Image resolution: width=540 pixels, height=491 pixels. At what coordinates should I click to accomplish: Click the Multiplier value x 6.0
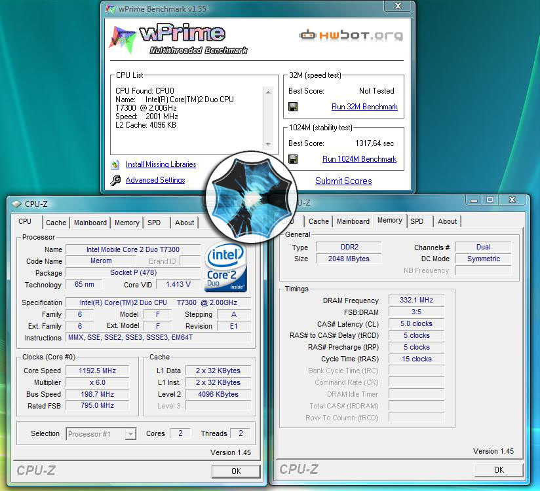pos(97,382)
